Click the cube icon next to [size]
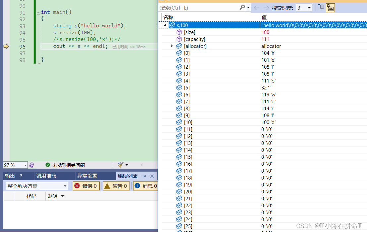 point(179,32)
